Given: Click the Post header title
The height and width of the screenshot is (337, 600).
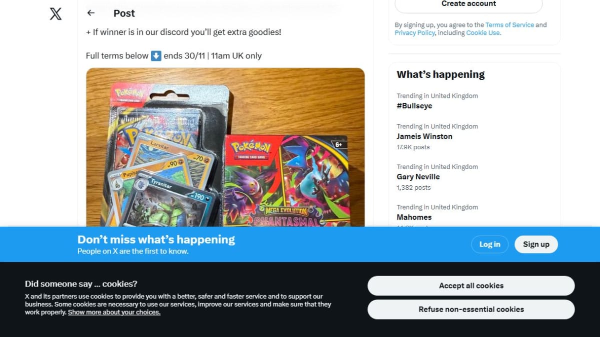Looking at the screenshot, I should [124, 13].
